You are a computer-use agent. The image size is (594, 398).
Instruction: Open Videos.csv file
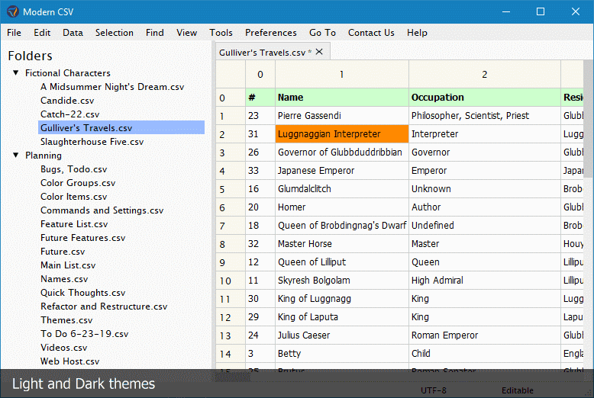coord(63,348)
